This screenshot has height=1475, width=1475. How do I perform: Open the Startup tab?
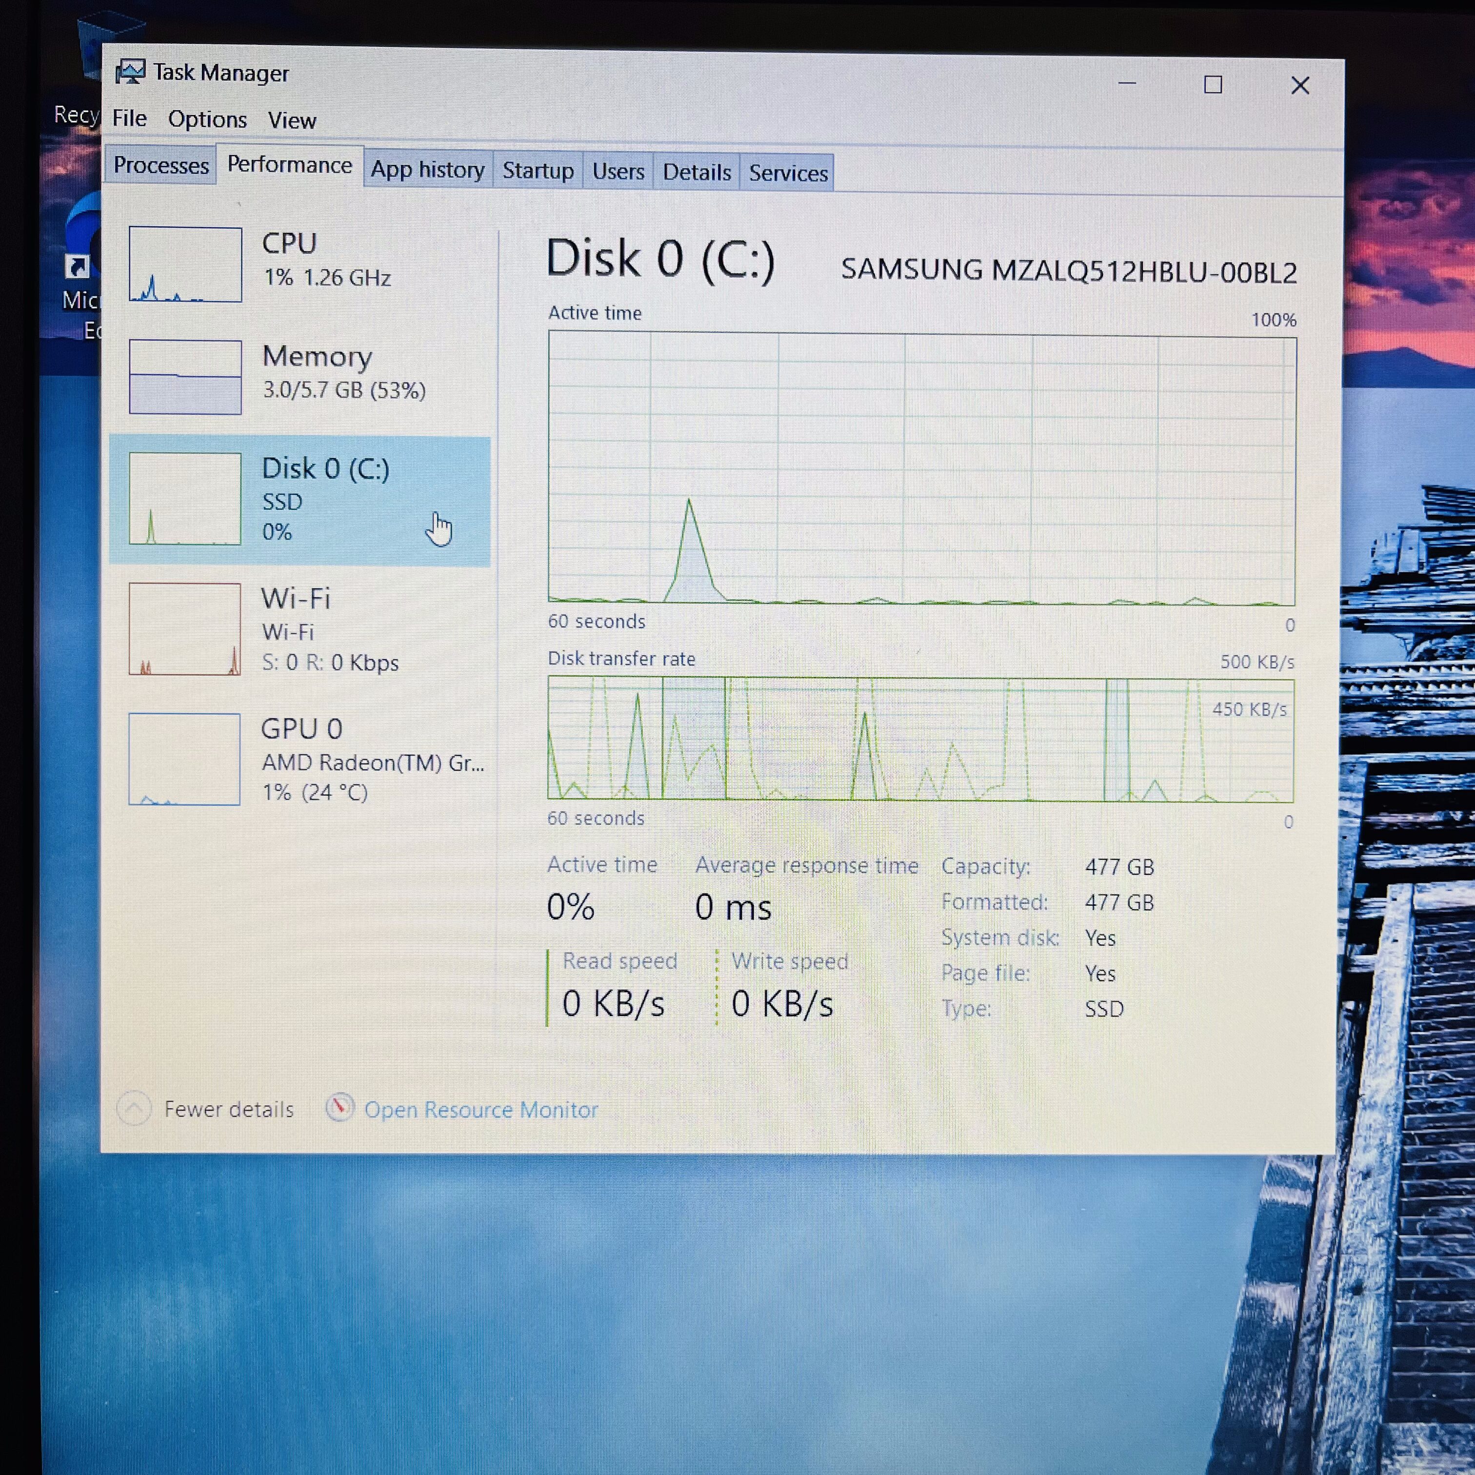click(x=538, y=170)
